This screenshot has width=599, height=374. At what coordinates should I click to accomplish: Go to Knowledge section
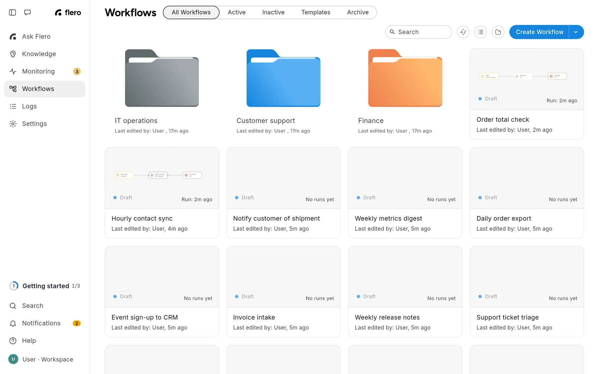click(45, 54)
